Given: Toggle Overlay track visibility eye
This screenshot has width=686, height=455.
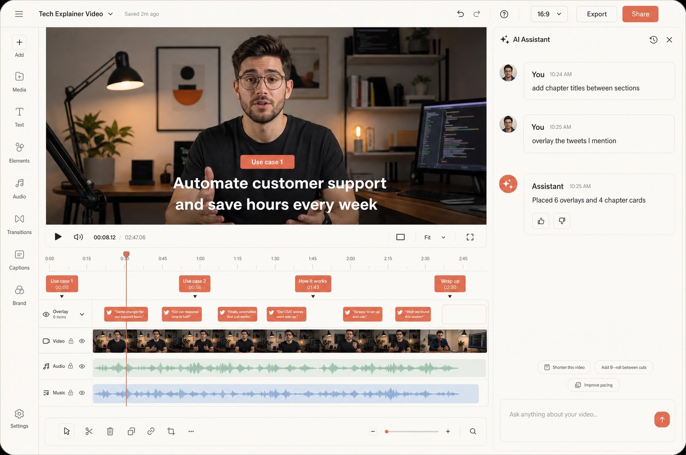Looking at the screenshot, I should pos(46,314).
